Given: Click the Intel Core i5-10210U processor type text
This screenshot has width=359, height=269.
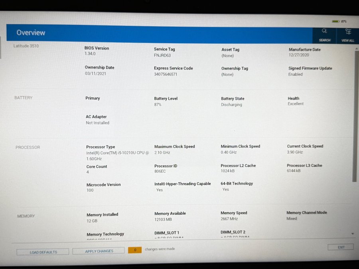Looking at the screenshot, I should [117, 155].
